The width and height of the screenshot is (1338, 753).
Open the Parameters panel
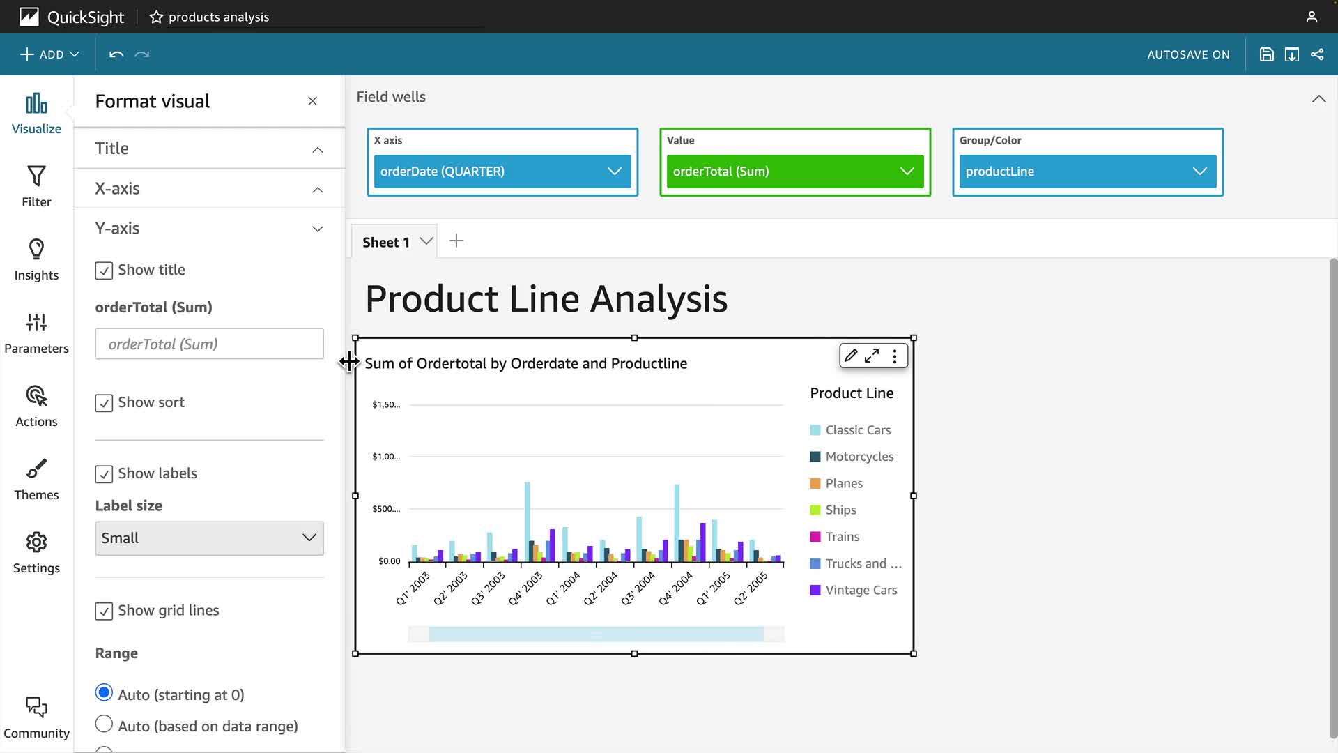[x=36, y=333]
